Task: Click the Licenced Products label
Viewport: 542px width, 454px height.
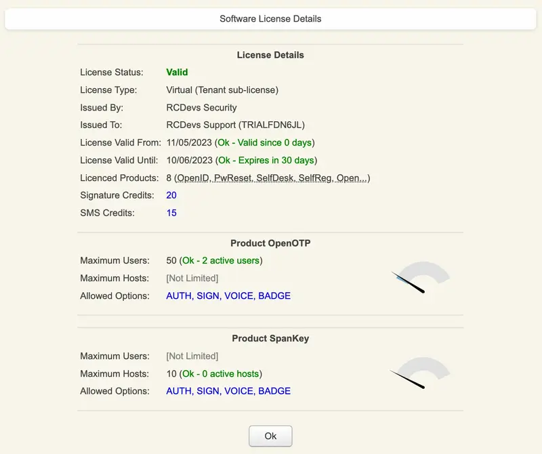Action: (x=119, y=178)
